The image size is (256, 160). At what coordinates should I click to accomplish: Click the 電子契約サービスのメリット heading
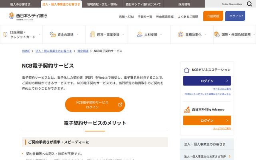95,123
